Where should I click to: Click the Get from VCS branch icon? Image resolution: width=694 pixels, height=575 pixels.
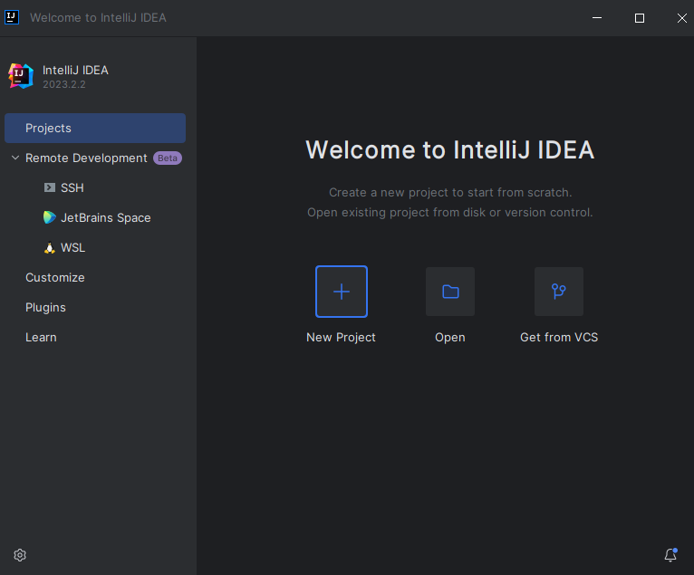click(x=559, y=292)
